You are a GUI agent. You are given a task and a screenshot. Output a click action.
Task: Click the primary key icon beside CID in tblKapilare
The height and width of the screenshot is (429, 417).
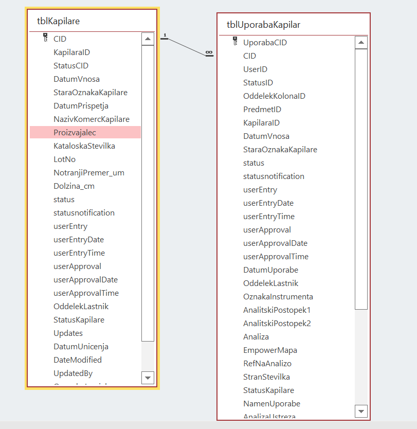point(45,38)
